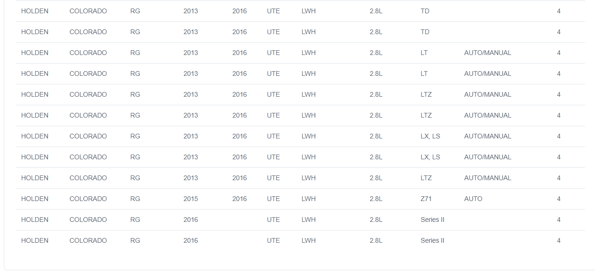
Task: Click the 2016 end year in Z71 row
Action: click(240, 199)
